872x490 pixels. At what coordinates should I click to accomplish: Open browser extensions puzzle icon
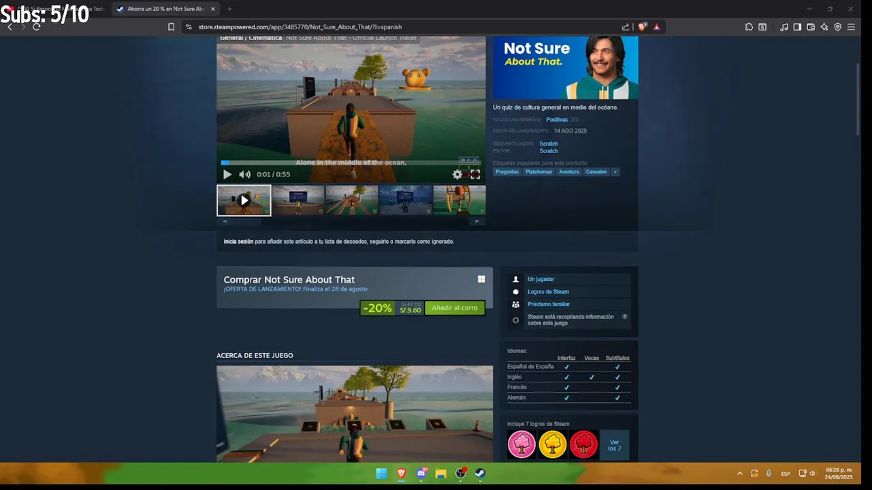point(749,27)
